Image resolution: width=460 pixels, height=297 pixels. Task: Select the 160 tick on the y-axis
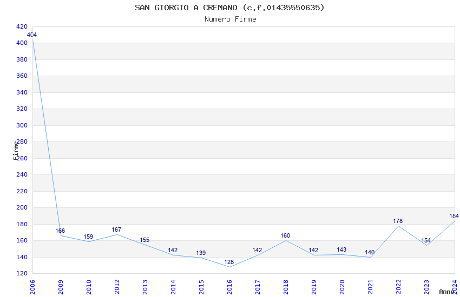(x=22, y=240)
